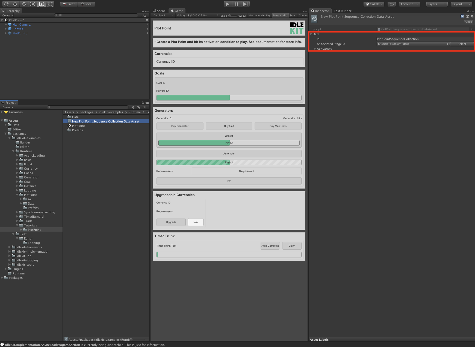Click the Step frame button

(245, 4)
